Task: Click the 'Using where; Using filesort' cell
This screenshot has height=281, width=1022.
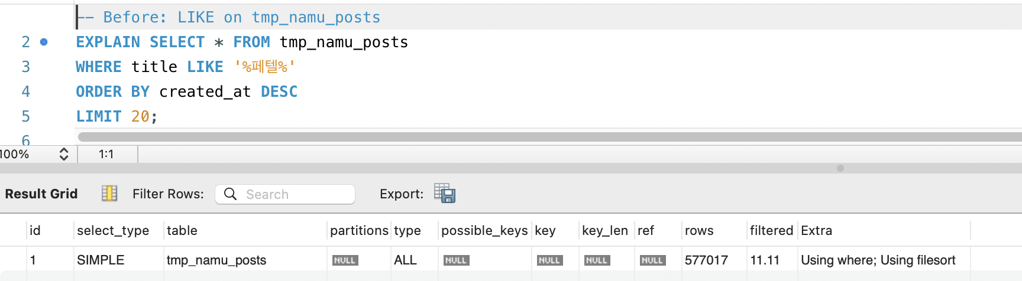Action: click(x=878, y=260)
